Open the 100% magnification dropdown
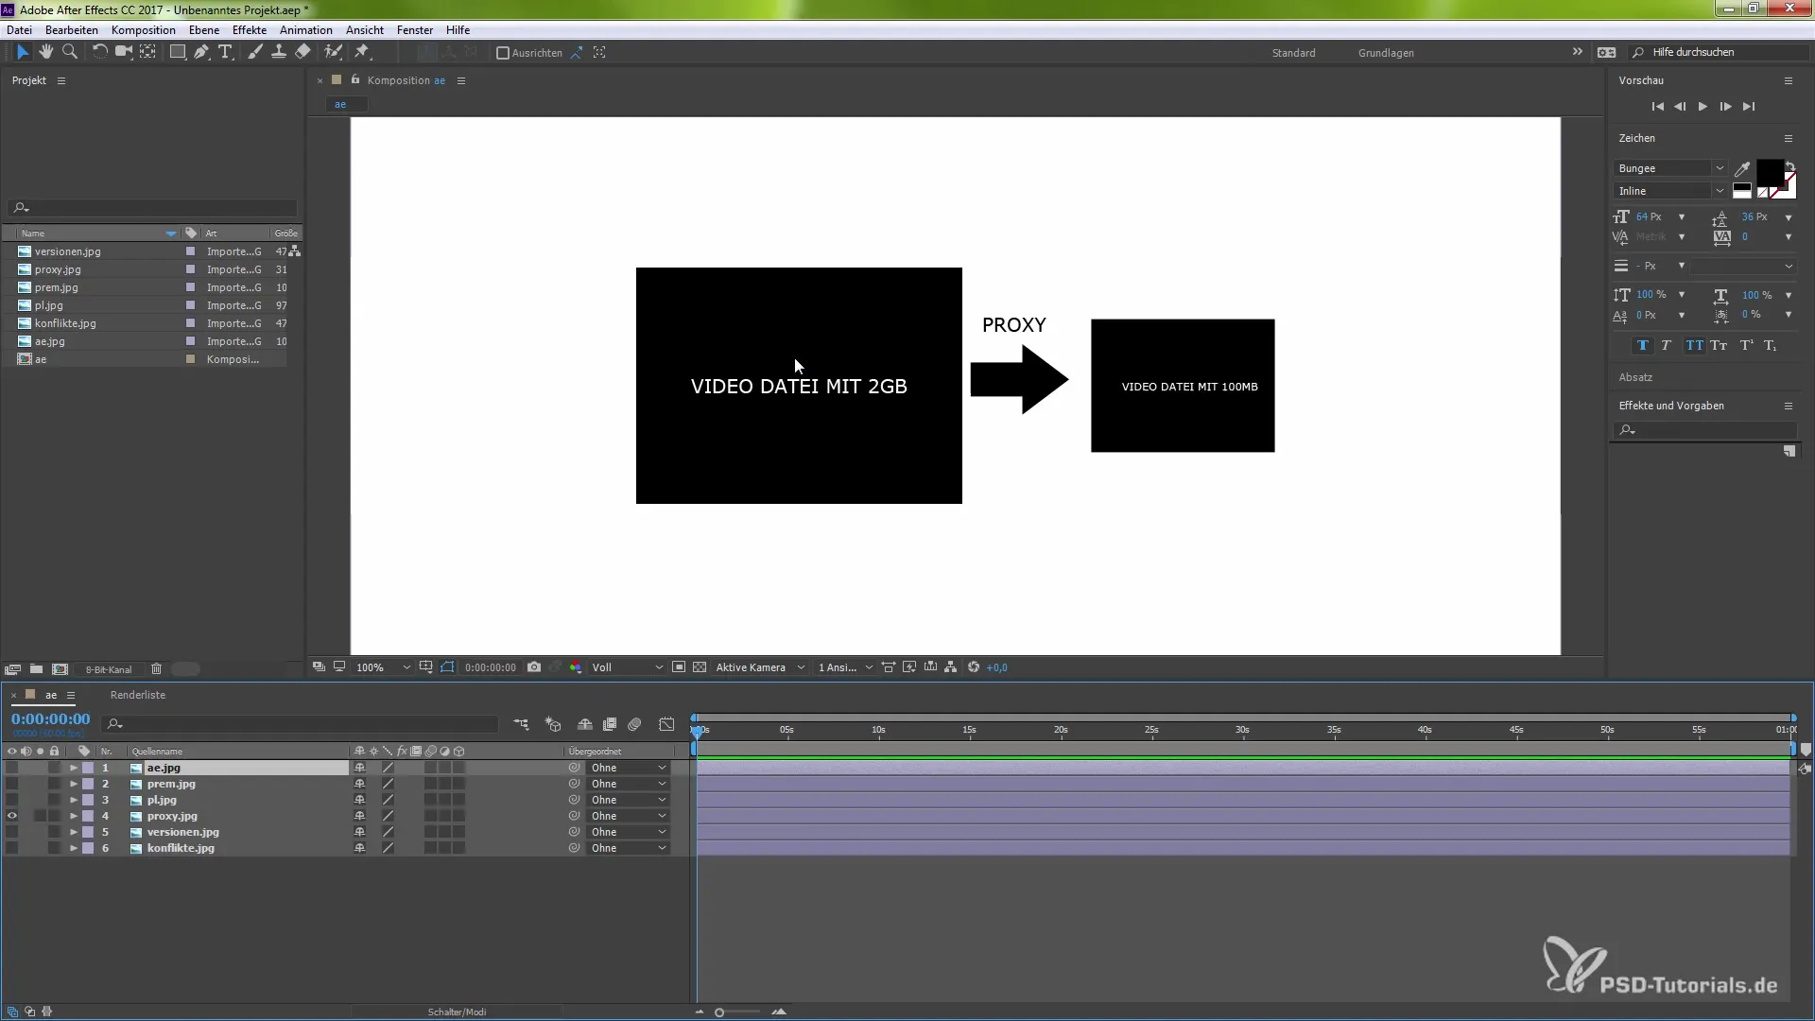1815x1021 pixels. click(x=383, y=667)
